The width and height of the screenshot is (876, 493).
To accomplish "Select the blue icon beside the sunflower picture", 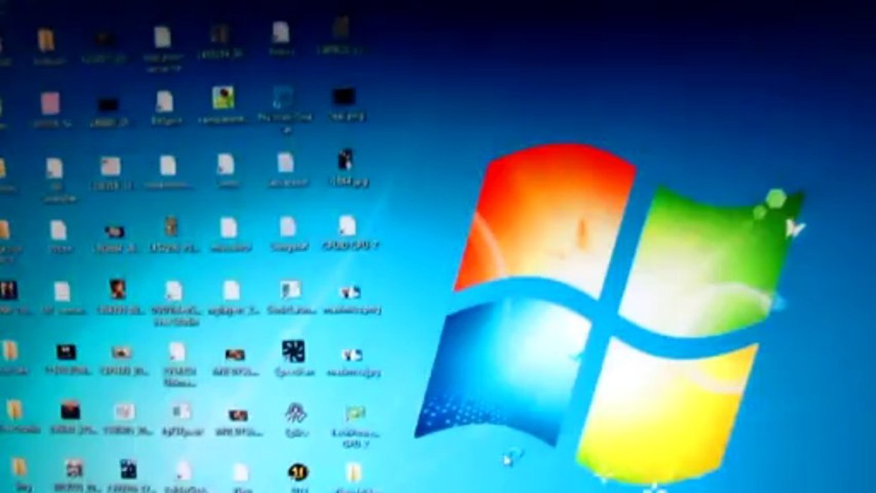I will point(282,97).
